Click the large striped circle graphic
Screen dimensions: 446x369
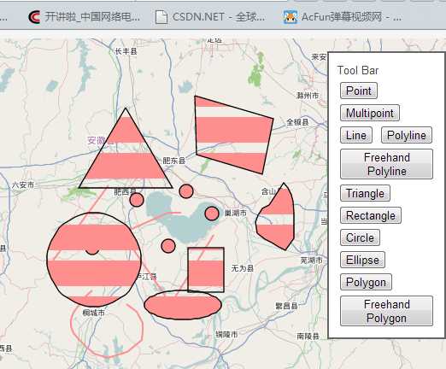pyautogui.click(x=94, y=260)
